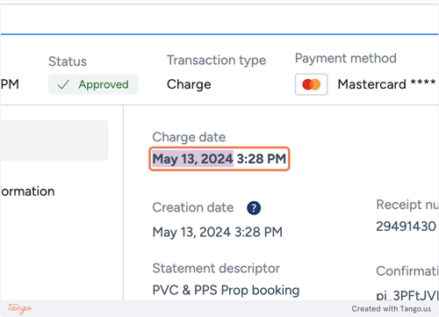Click the Mastercard logo icon
The height and width of the screenshot is (317, 439).
[311, 84]
